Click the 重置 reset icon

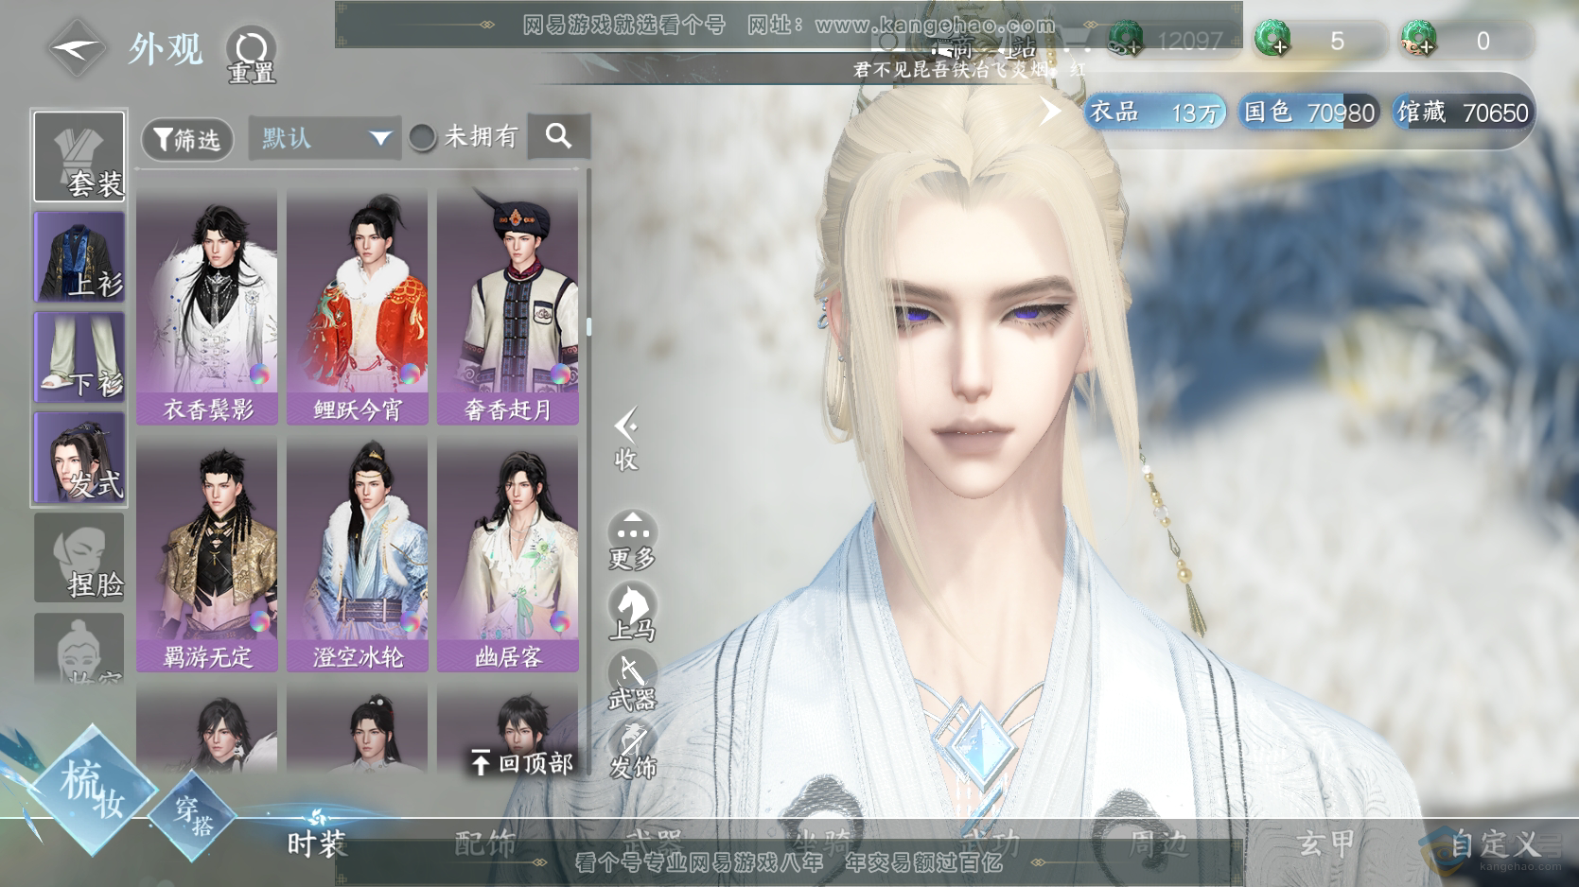tap(251, 54)
